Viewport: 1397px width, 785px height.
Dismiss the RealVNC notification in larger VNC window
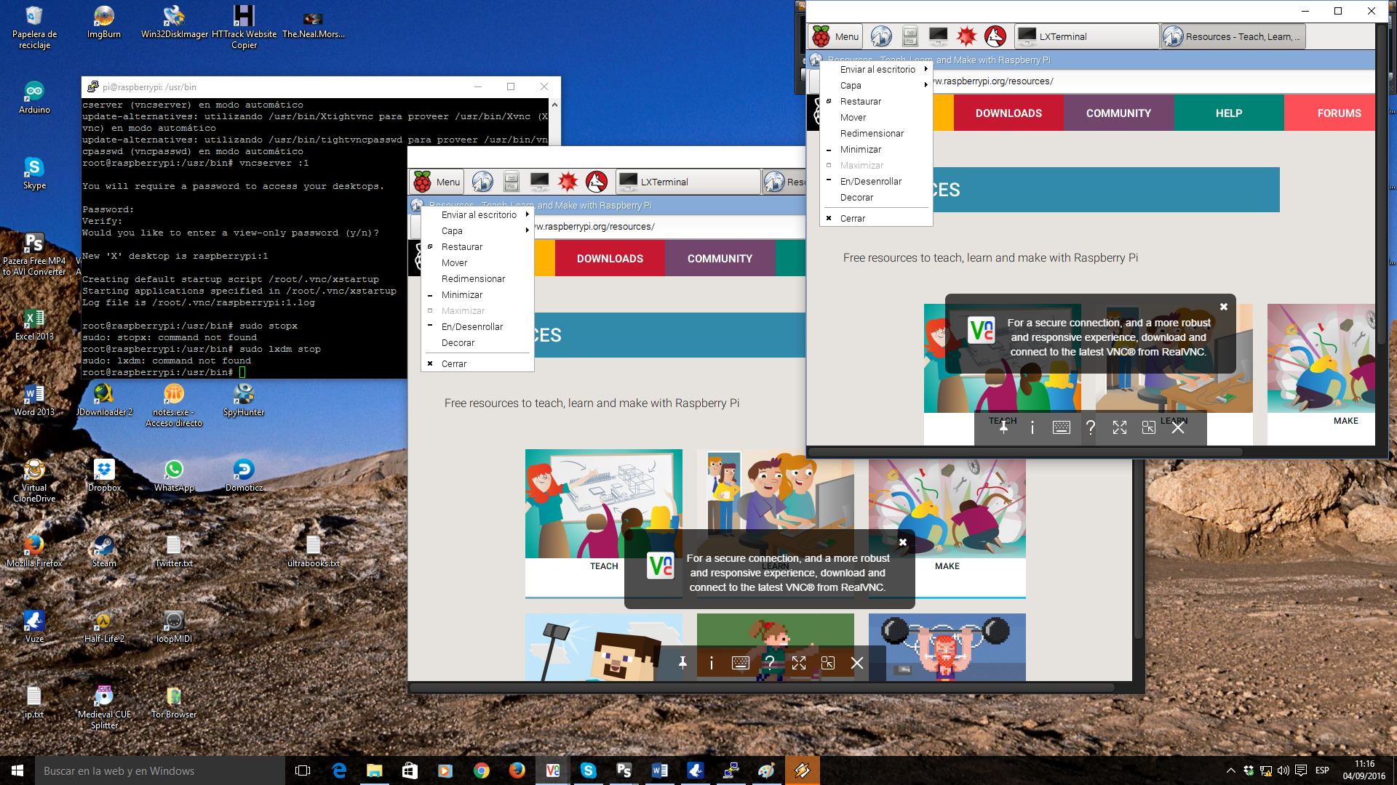902,542
